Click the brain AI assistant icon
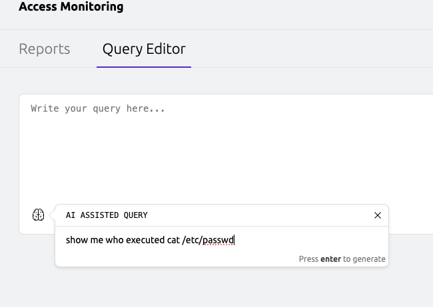This screenshot has height=307, width=433. 38,215
